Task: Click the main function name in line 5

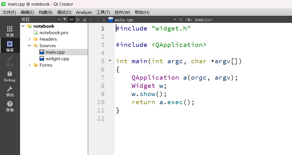Action: pyautogui.click(x=140, y=61)
